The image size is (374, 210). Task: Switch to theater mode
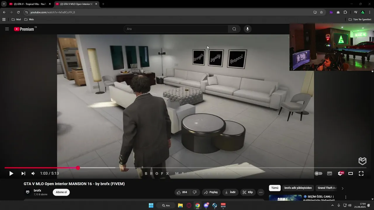click(x=351, y=174)
